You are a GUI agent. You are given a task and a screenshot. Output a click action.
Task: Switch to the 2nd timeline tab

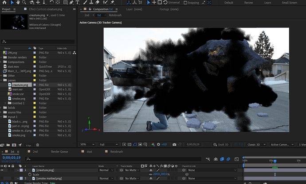[x=35, y=151]
